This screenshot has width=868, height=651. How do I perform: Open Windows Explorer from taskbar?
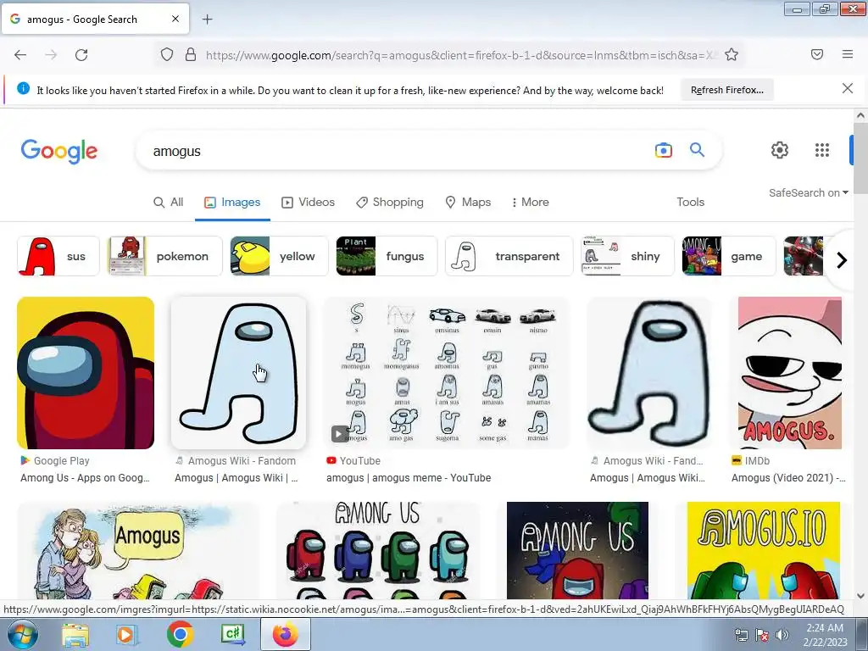[x=75, y=634]
